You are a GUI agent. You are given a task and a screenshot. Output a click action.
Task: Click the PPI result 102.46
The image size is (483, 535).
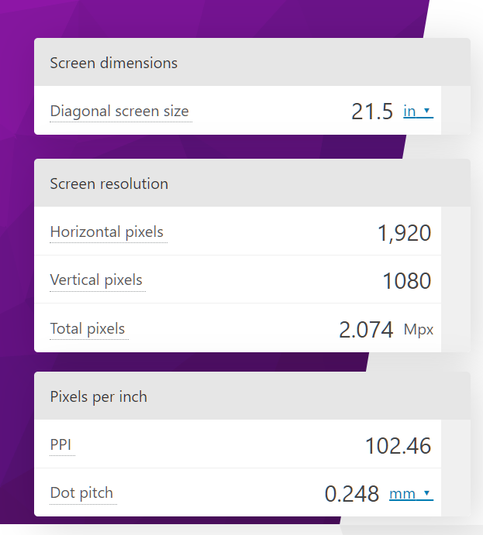(398, 446)
